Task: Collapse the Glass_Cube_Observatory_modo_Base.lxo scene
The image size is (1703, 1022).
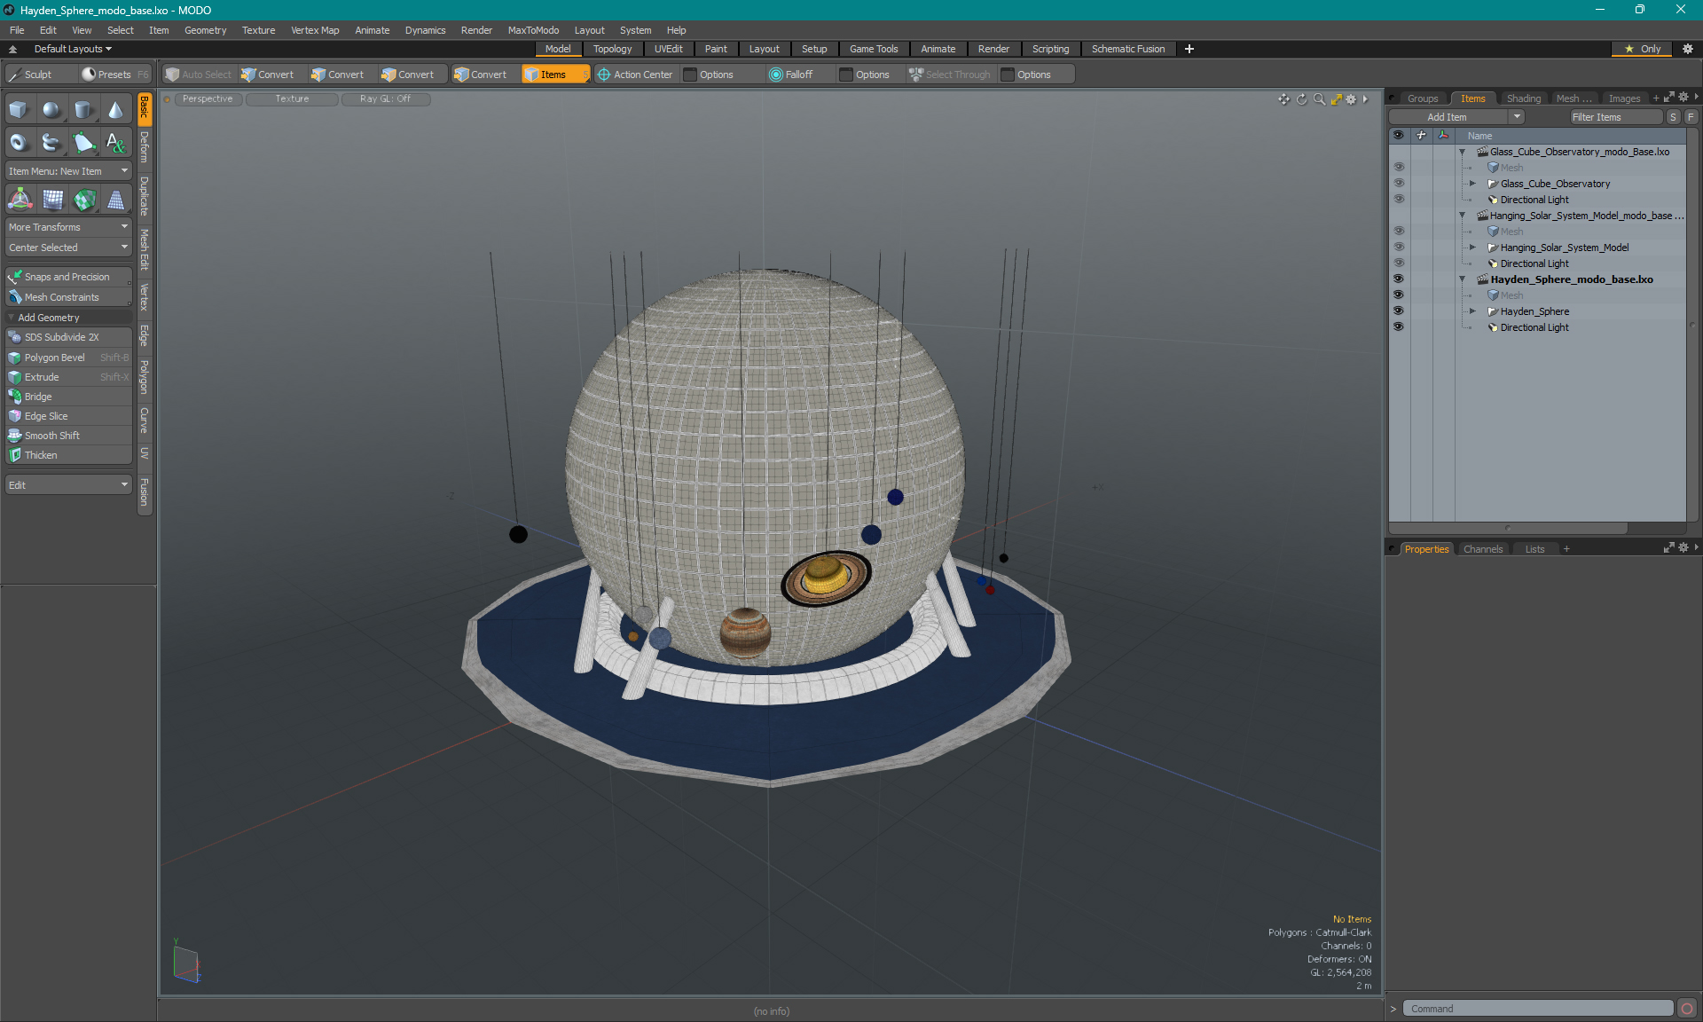Action: [1463, 152]
